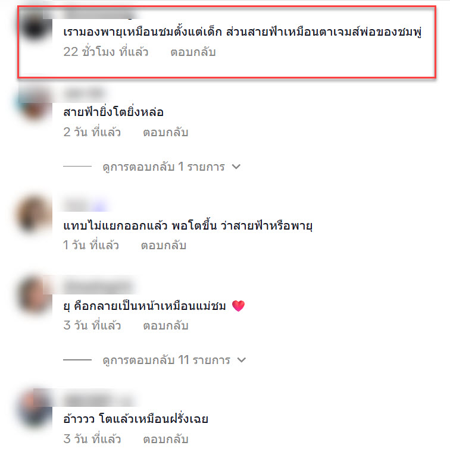Click the 22 ชั่วโมง ที่แล้ว timestamp
The width and height of the screenshot is (450, 458).
(106, 52)
